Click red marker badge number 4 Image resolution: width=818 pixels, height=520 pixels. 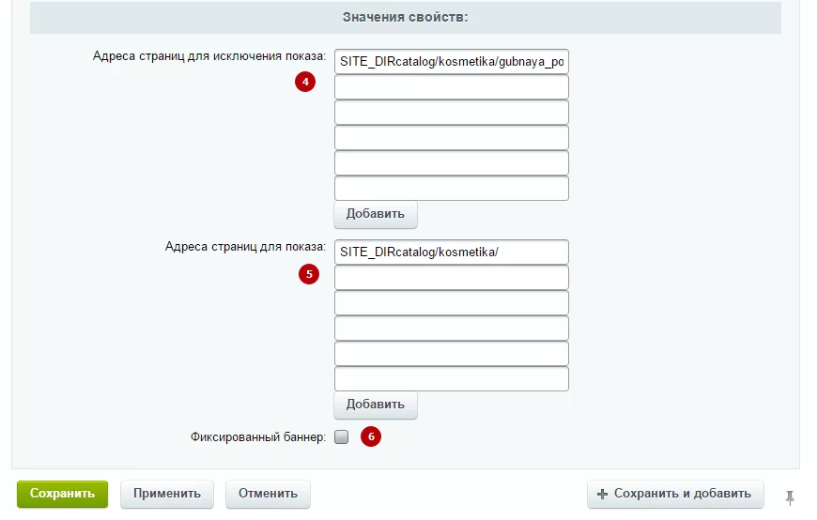pyautogui.click(x=305, y=82)
